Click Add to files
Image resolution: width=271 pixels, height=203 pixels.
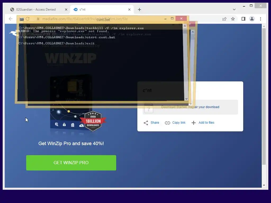[206, 123]
